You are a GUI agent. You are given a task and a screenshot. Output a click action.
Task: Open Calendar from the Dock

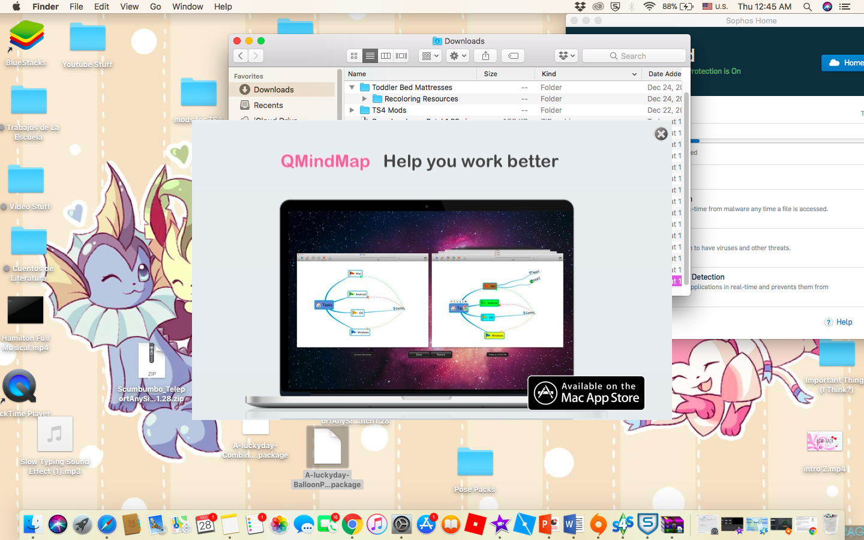coord(205,524)
